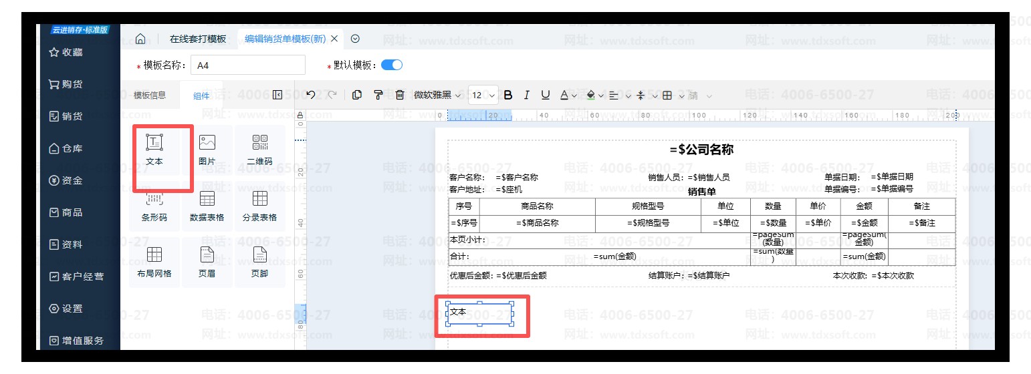Add a 文本 text component
Image resolution: width=1031 pixels, height=374 pixels.
pyautogui.click(x=154, y=150)
